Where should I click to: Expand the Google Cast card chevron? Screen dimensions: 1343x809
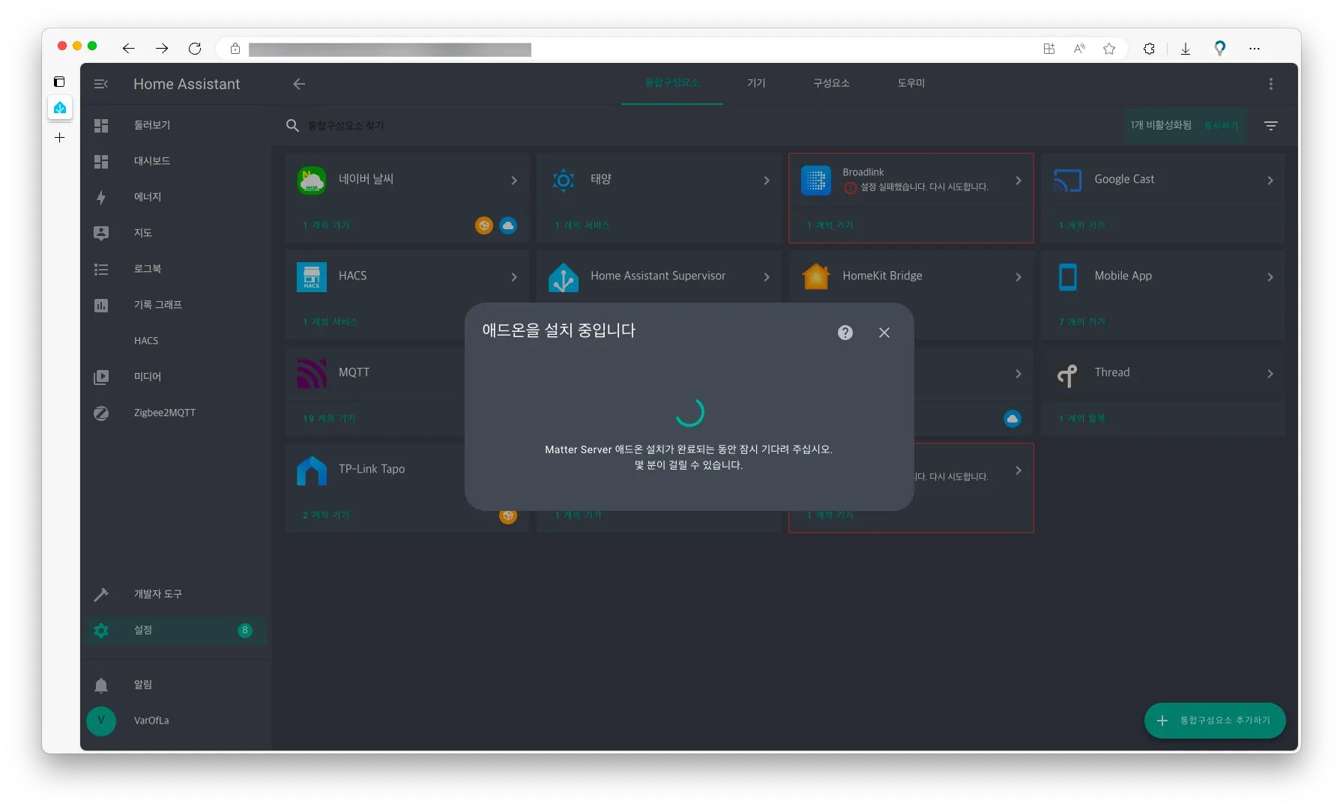coord(1270,181)
